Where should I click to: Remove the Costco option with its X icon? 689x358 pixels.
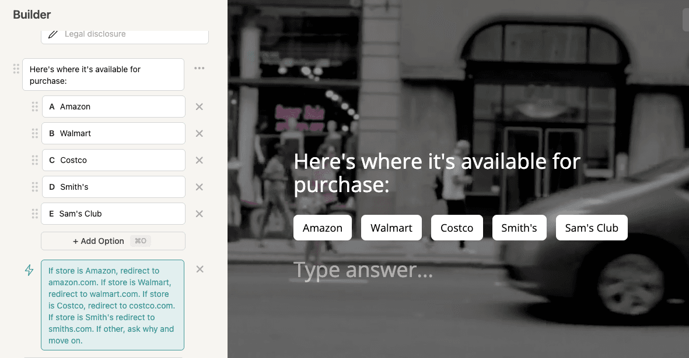199,160
